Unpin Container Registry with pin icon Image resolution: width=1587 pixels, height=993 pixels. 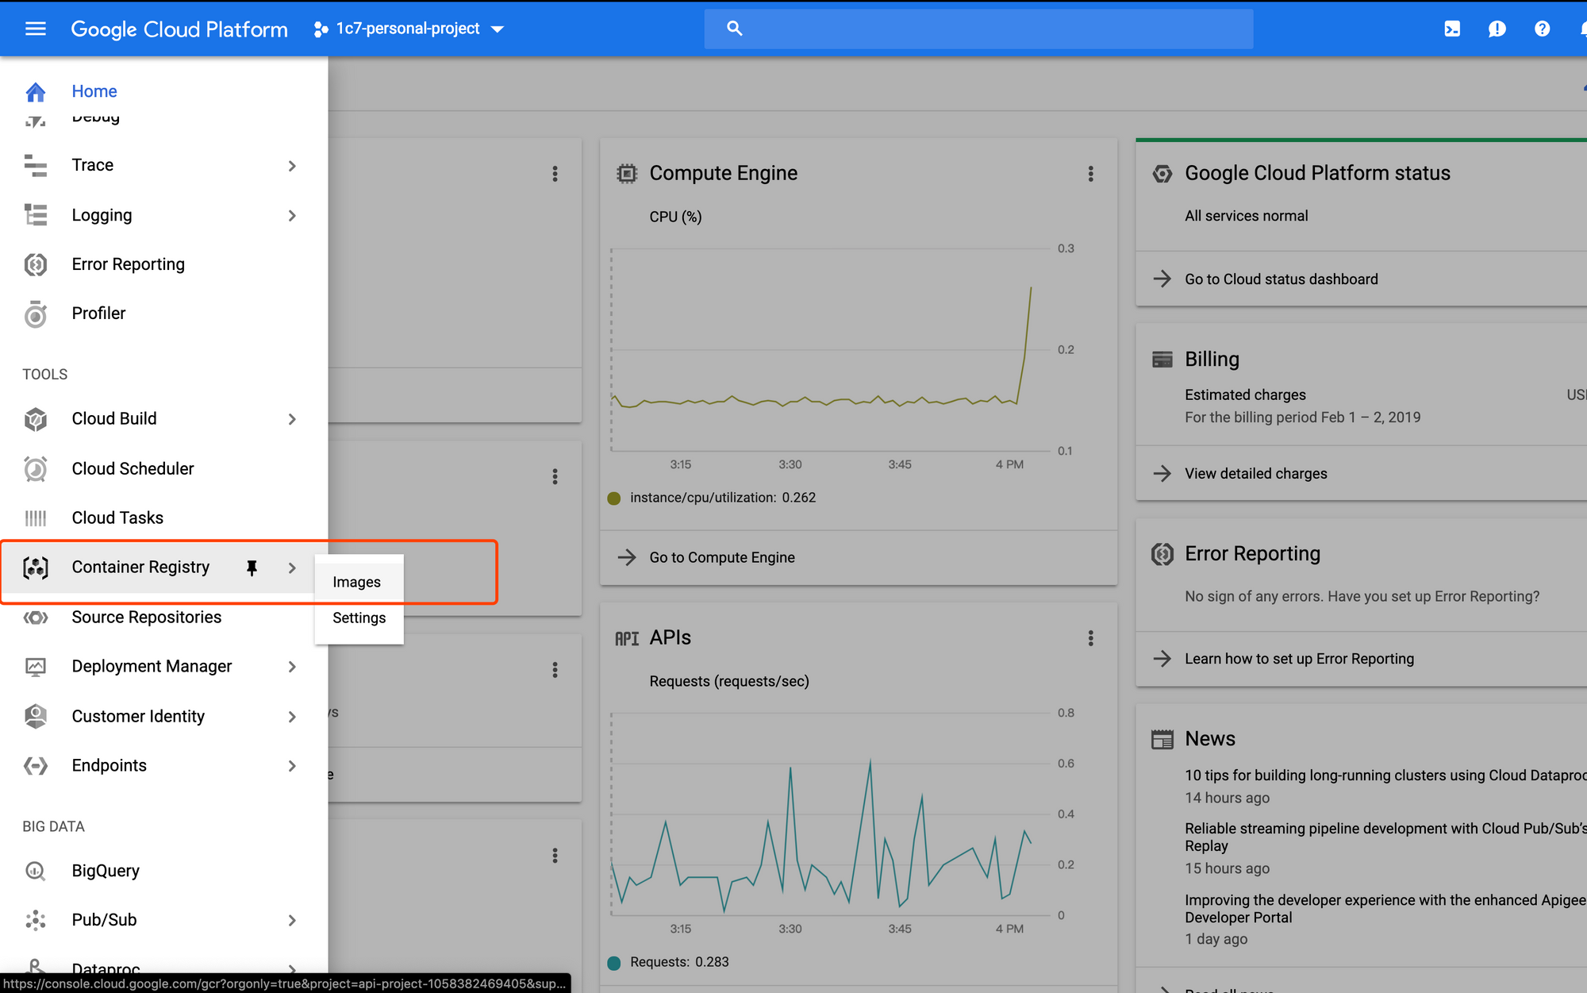click(252, 568)
